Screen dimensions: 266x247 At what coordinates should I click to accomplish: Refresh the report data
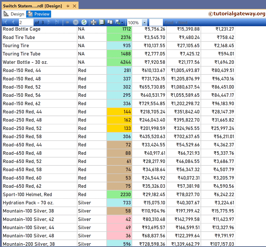point(84,22)
